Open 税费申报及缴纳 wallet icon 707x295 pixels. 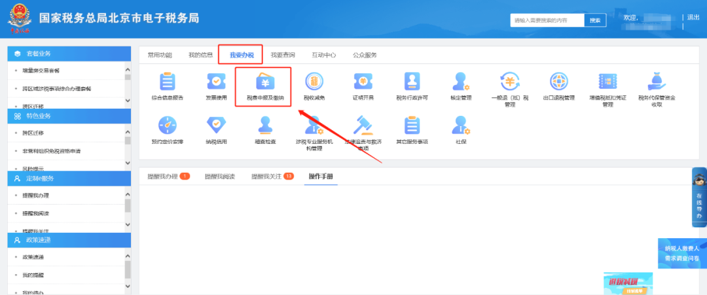click(265, 82)
